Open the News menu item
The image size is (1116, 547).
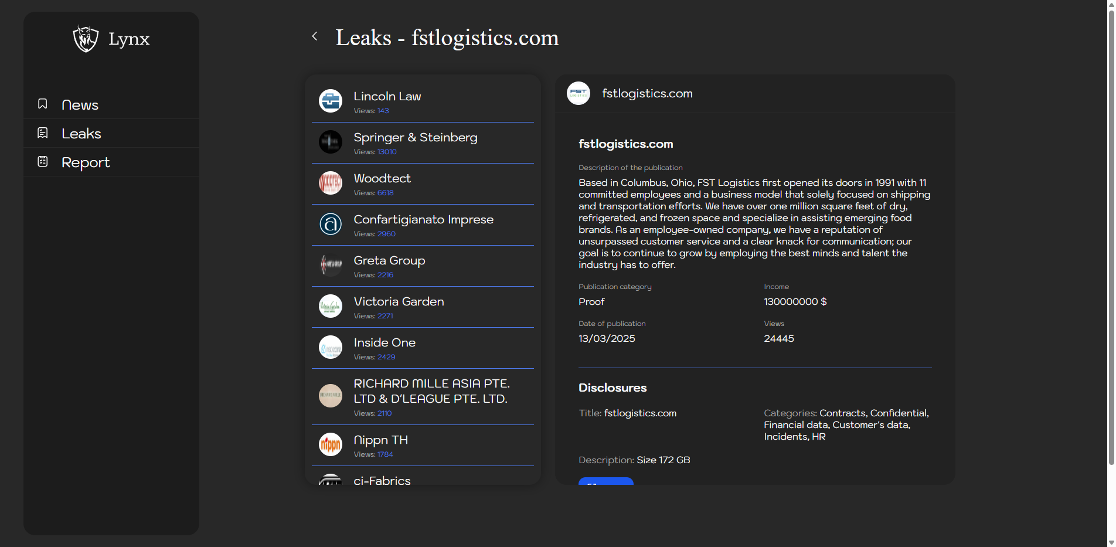[x=80, y=105]
